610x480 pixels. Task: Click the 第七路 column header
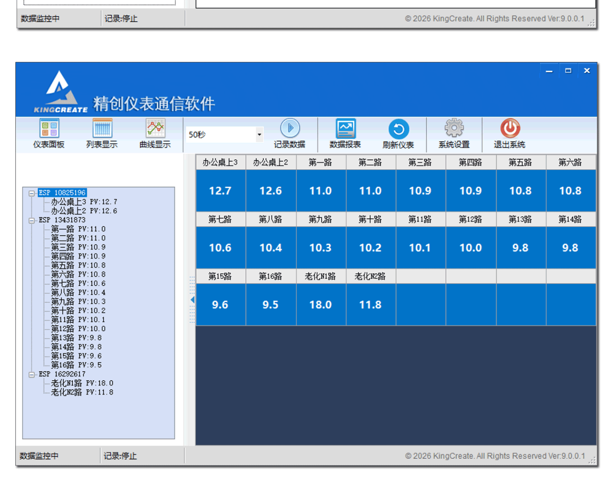point(220,220)
